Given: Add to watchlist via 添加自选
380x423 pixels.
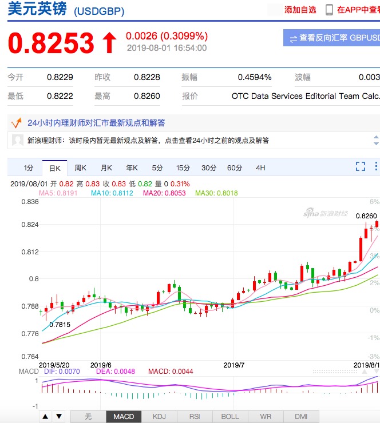Looking at the screenshot, I should point(300,10).
